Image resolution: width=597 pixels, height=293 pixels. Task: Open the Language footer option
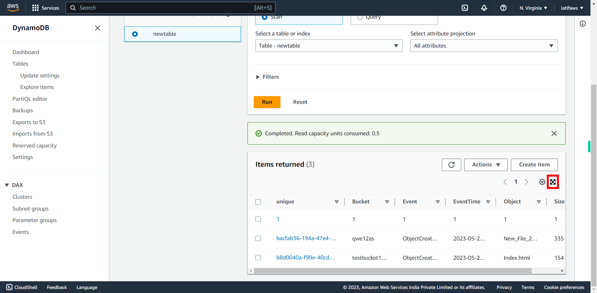[87, 287]
